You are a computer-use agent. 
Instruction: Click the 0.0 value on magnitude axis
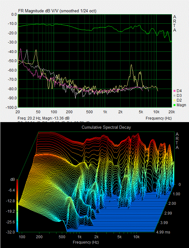[14, 15]
